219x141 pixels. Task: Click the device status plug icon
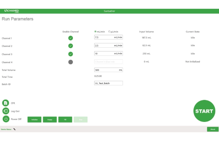pos(14,129)
